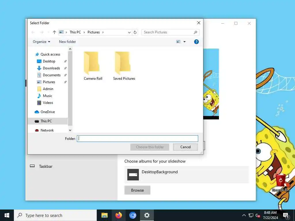Open Videos in the navigation pane
295x221 pixels.
tap(48, 103)
